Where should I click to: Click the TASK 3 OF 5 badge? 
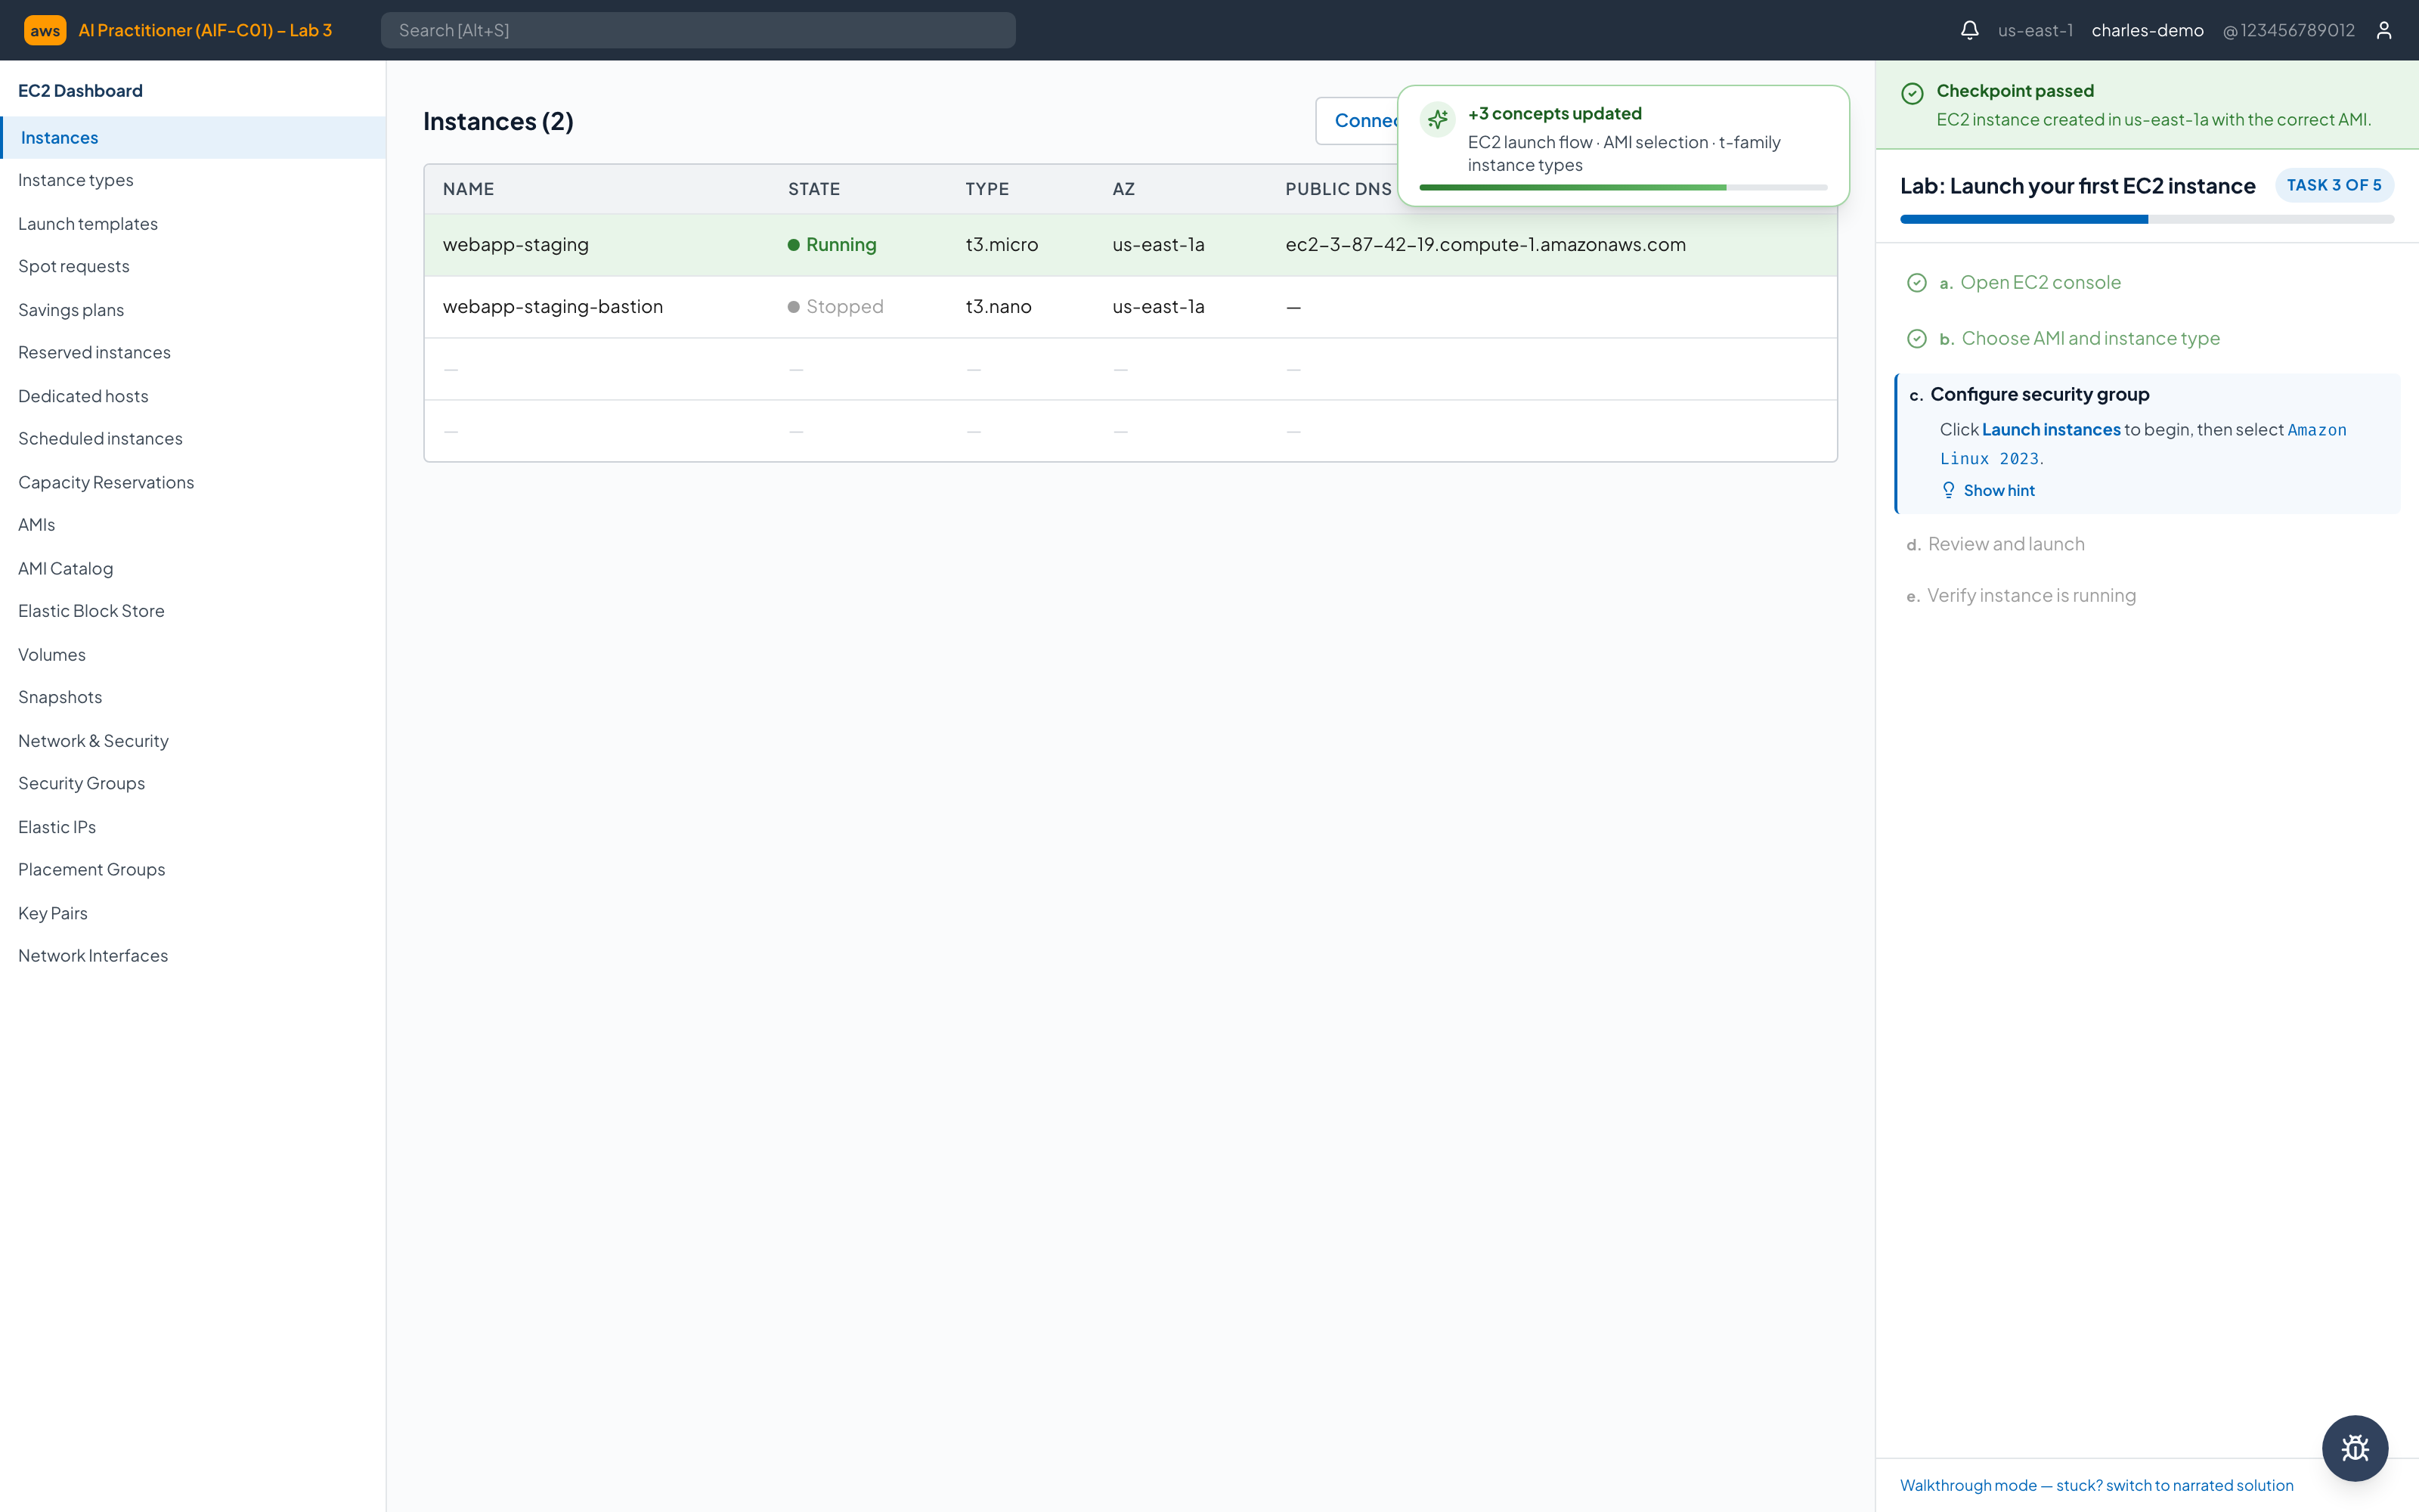point(2334,185)
